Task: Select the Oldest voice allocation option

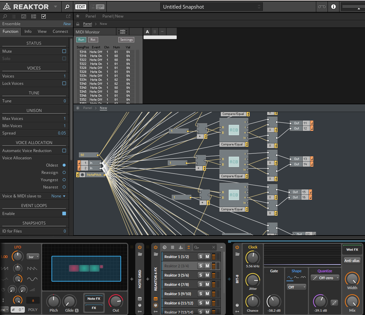Action: click(x=64, y=165)
